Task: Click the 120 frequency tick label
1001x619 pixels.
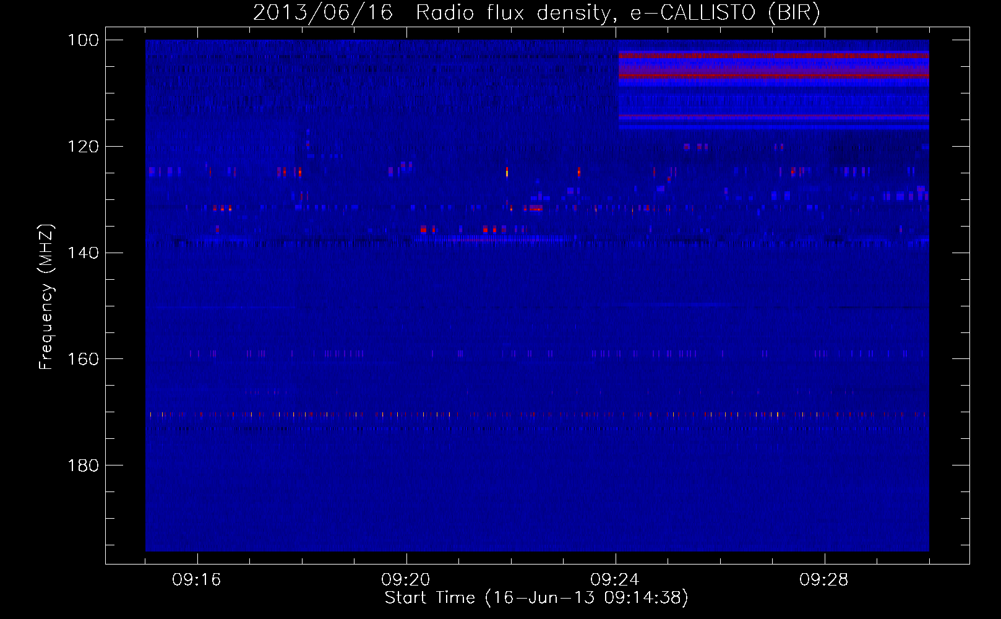Action: (84, 147)
